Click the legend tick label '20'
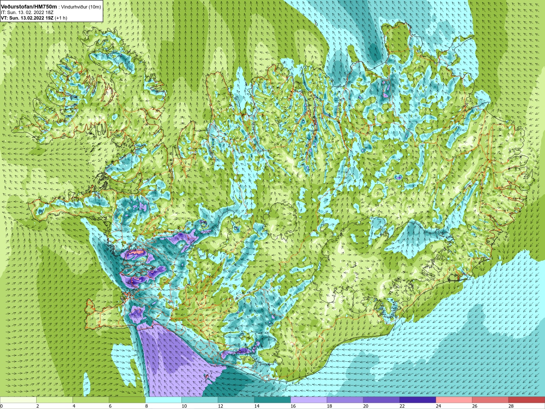 [366, 406]
